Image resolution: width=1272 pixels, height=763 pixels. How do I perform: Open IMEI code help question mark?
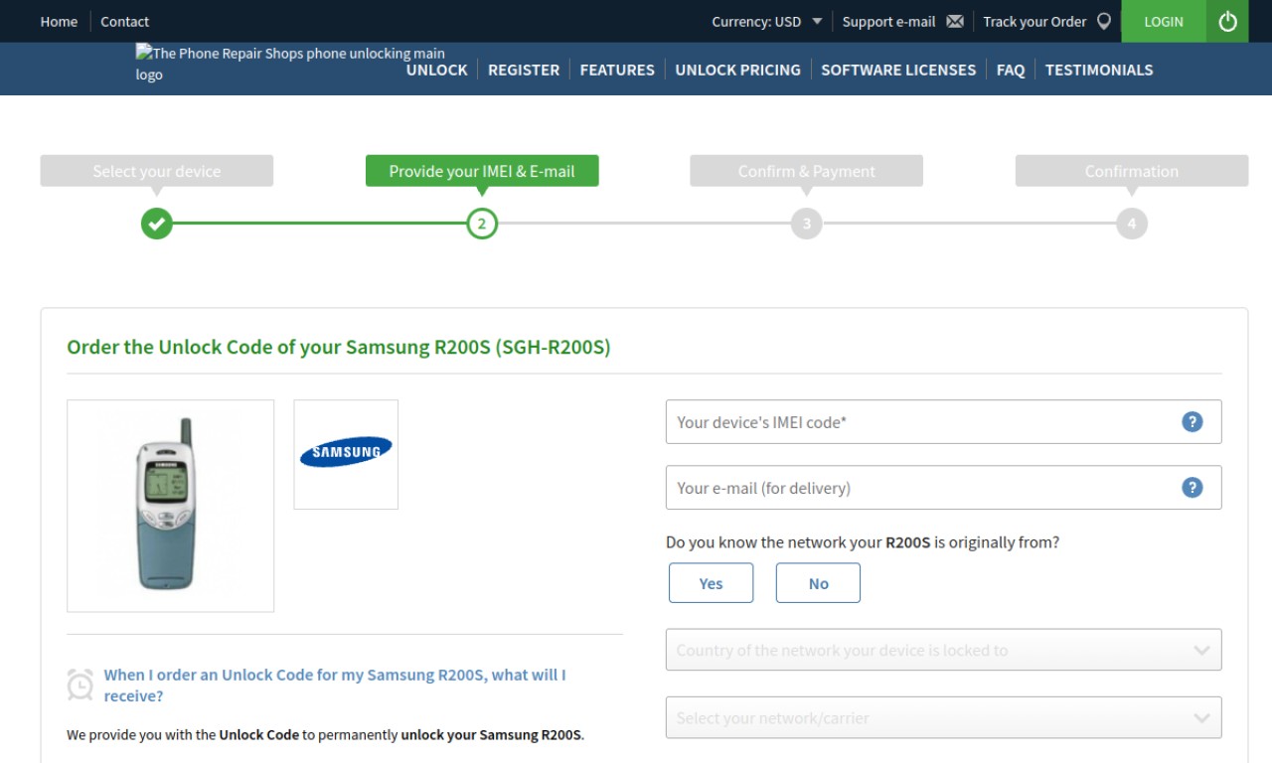point(1192,422)
